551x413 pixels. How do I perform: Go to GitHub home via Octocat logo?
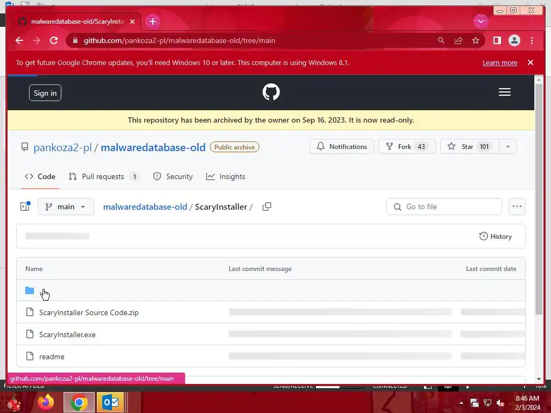click(x=271, y=92)
